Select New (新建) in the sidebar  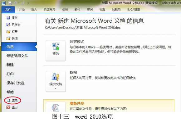[x=10, y=65]
